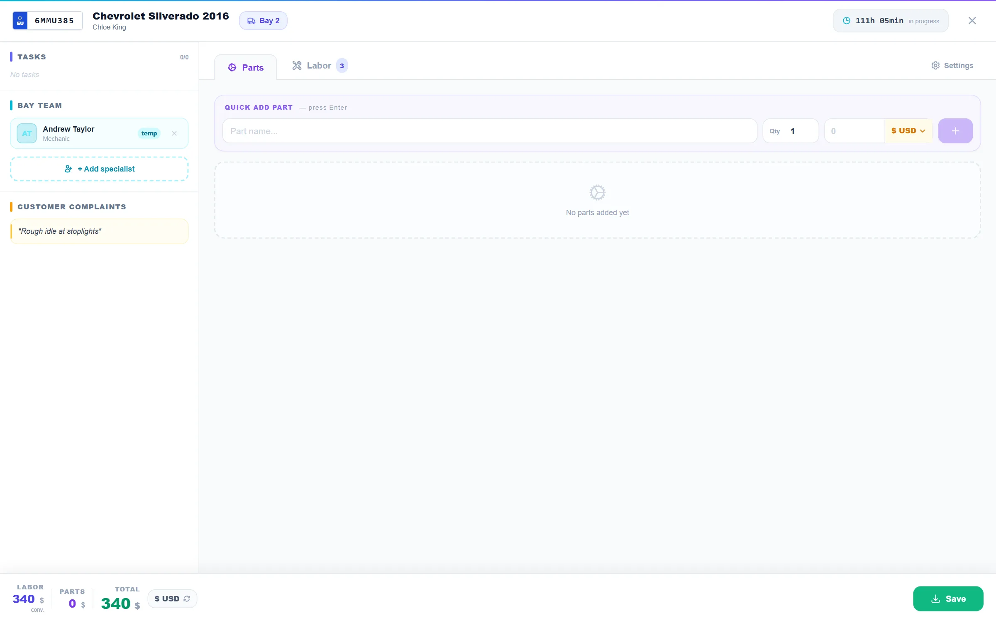Screen dimensions: 996x623
Task: Open Settings
Action: click(x=952, y=66)
